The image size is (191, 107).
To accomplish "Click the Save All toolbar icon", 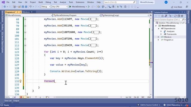I will (26, 7).
